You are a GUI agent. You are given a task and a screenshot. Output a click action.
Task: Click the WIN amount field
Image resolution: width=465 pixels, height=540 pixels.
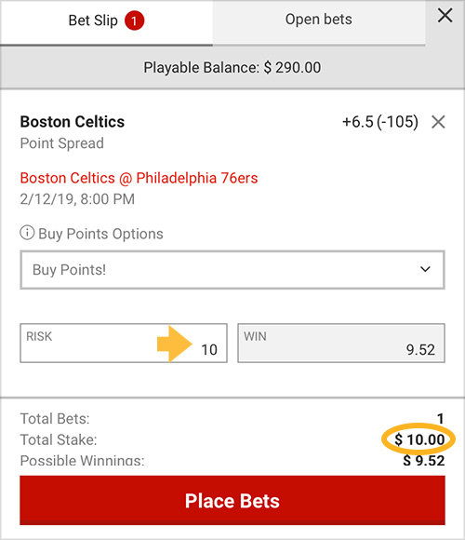(341, 343)
